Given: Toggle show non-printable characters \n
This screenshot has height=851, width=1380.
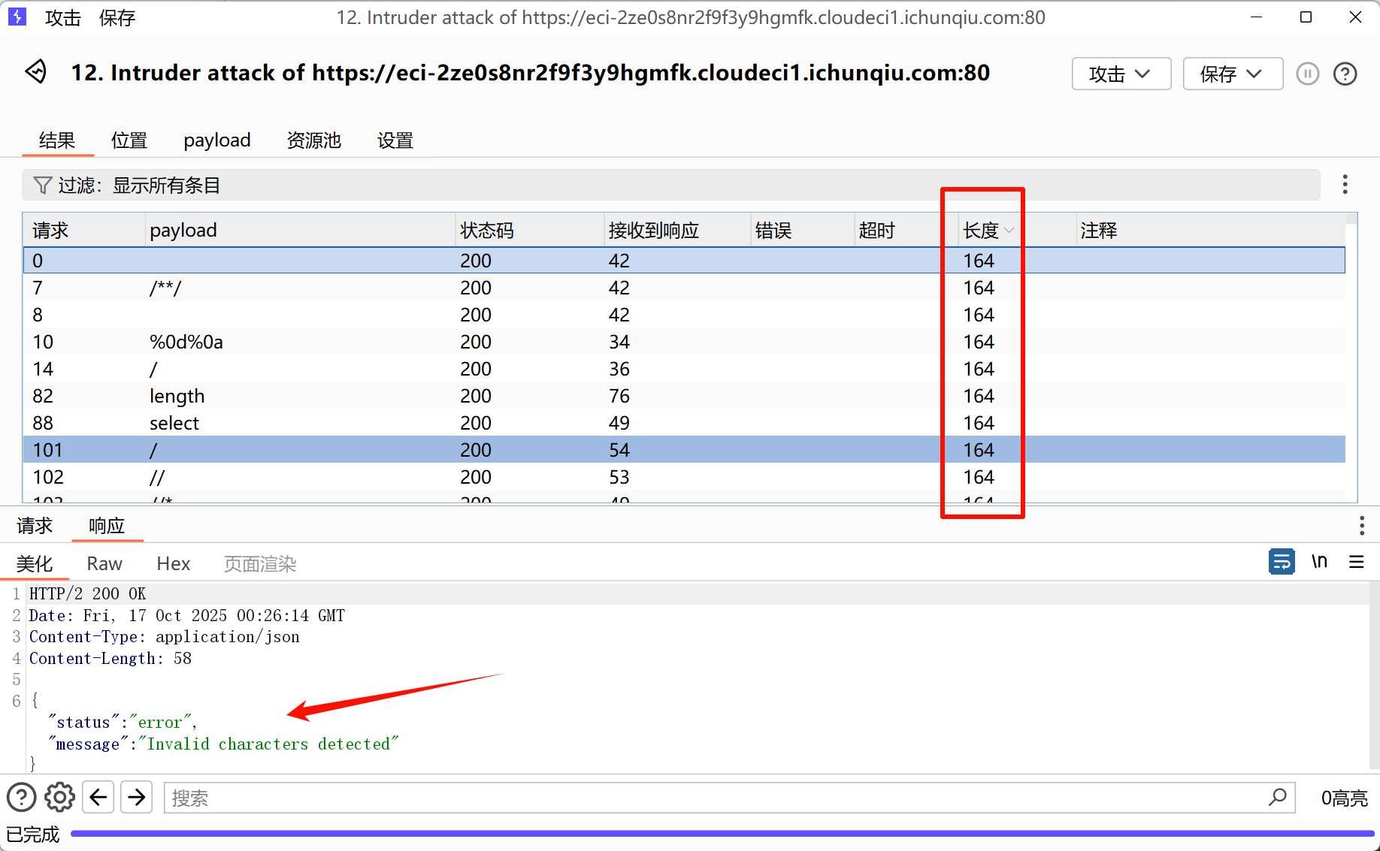Looking at the screenshot, I should coord(1319,562).
